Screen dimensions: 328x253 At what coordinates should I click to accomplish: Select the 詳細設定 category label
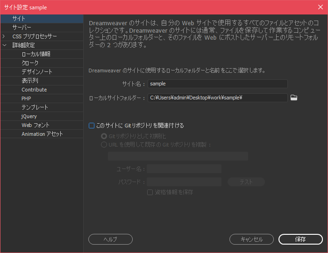coord(24,45)
